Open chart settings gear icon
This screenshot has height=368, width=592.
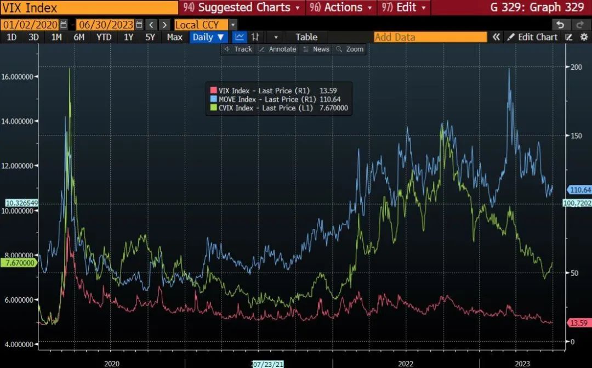[x=583, y=37]
